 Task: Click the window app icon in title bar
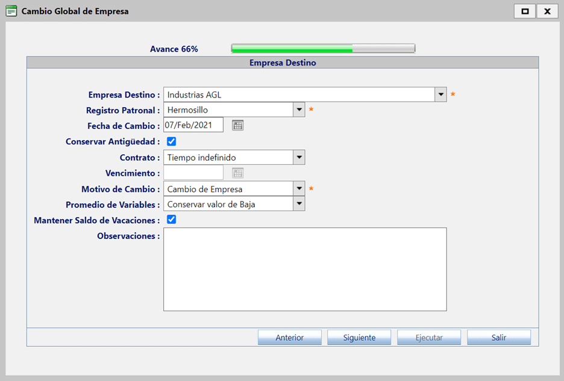coord(11,11)
